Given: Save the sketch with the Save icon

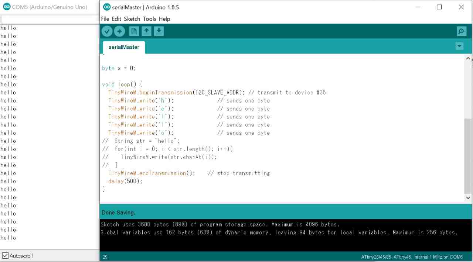Looking at the screenshot, I should tap(159, 31).
